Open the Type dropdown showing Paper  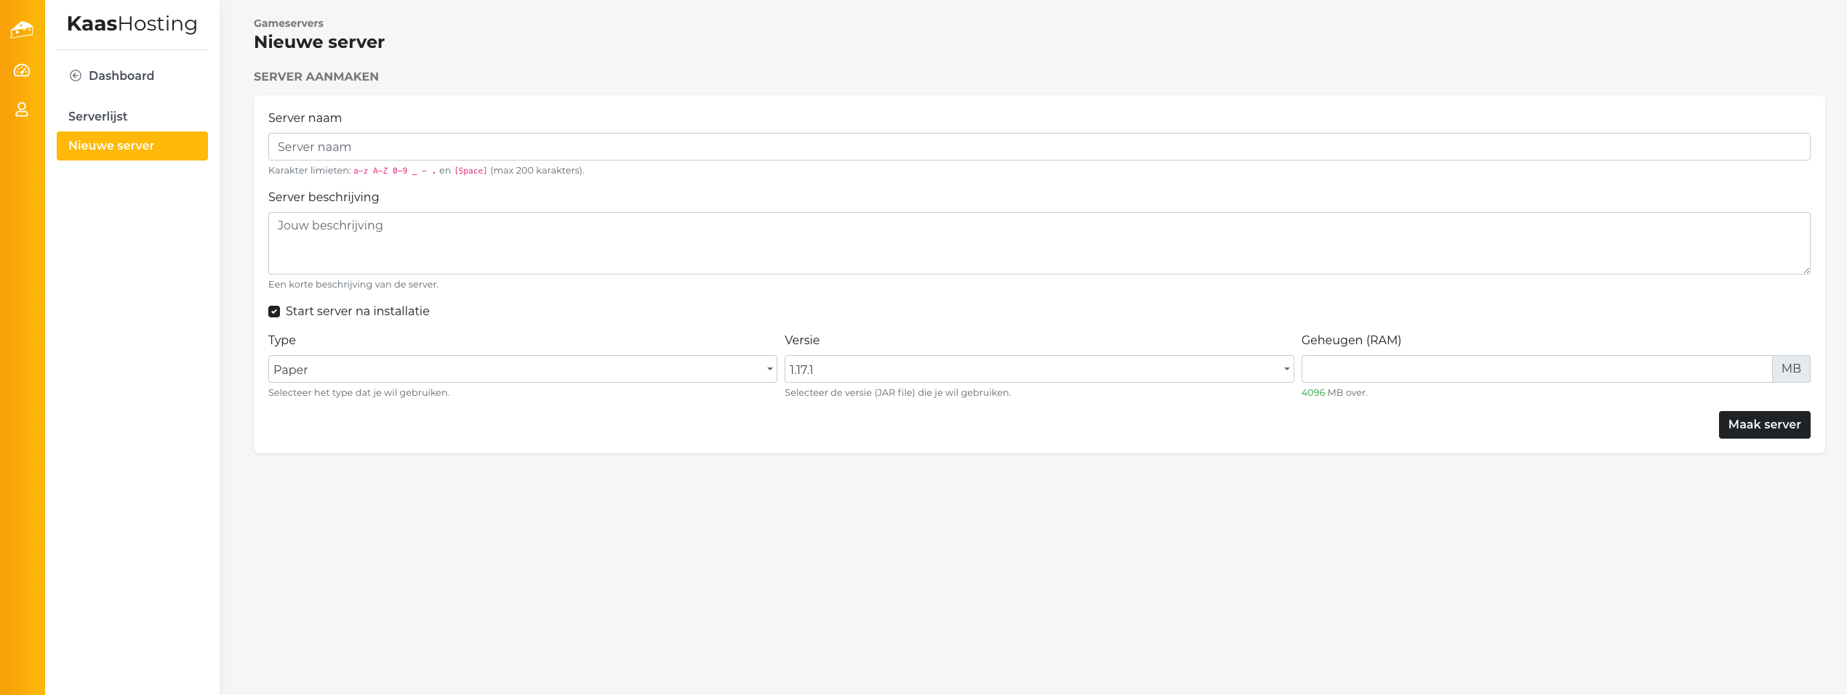tap(521, 369)
